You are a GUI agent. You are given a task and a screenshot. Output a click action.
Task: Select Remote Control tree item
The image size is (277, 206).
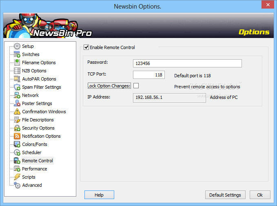click(38, 161)
